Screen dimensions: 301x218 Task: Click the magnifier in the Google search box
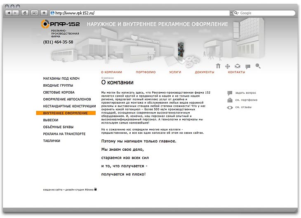click(x=236, y=13)
